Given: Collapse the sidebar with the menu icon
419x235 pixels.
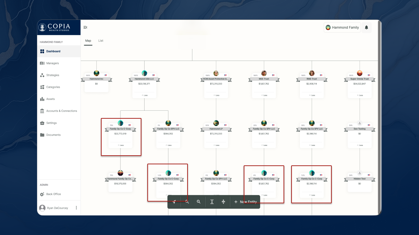Looking at the screenshot, I should click(85, 28).
